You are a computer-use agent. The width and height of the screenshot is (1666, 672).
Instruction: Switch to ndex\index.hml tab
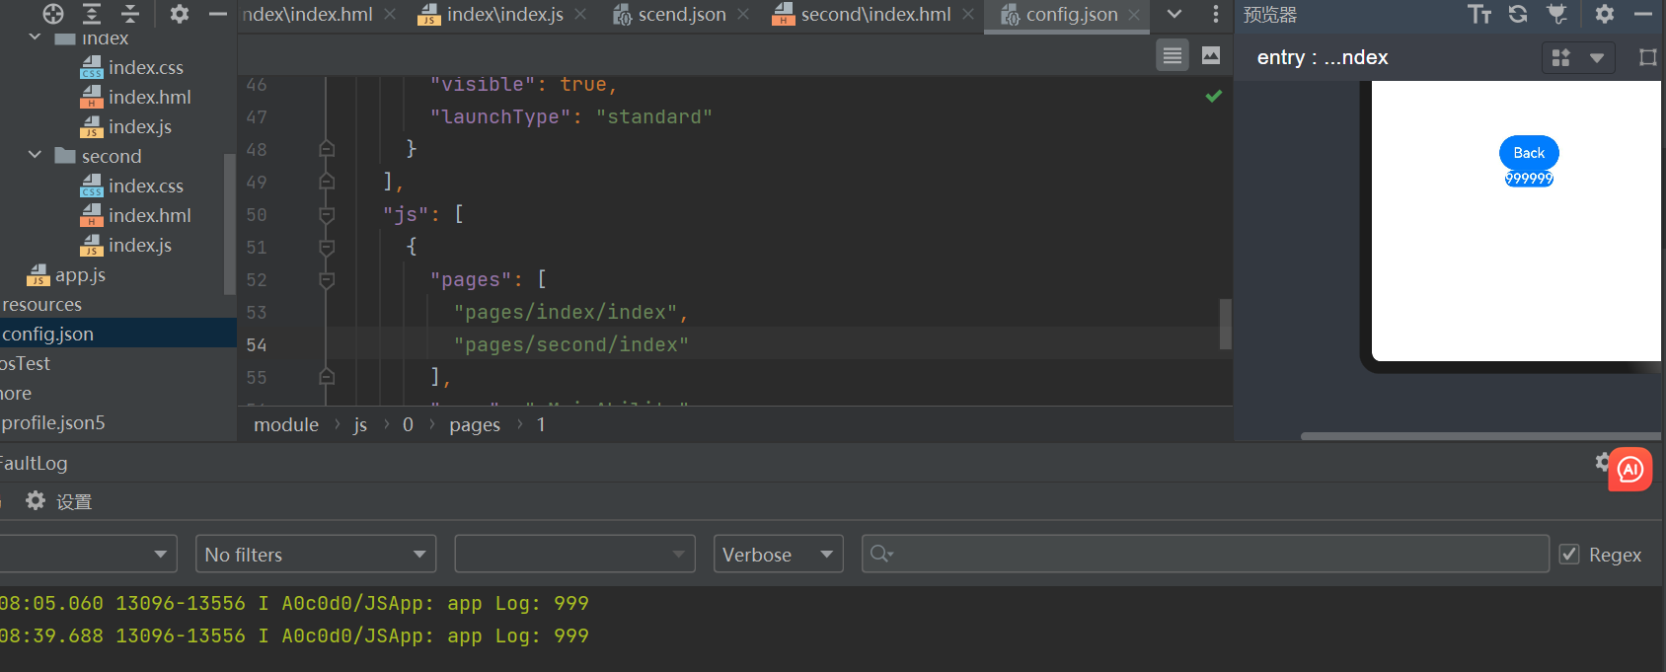click(x=308, y=15)
